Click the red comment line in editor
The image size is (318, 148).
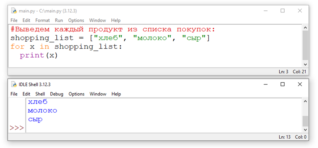pyautogui.click(x=113, y=30)
